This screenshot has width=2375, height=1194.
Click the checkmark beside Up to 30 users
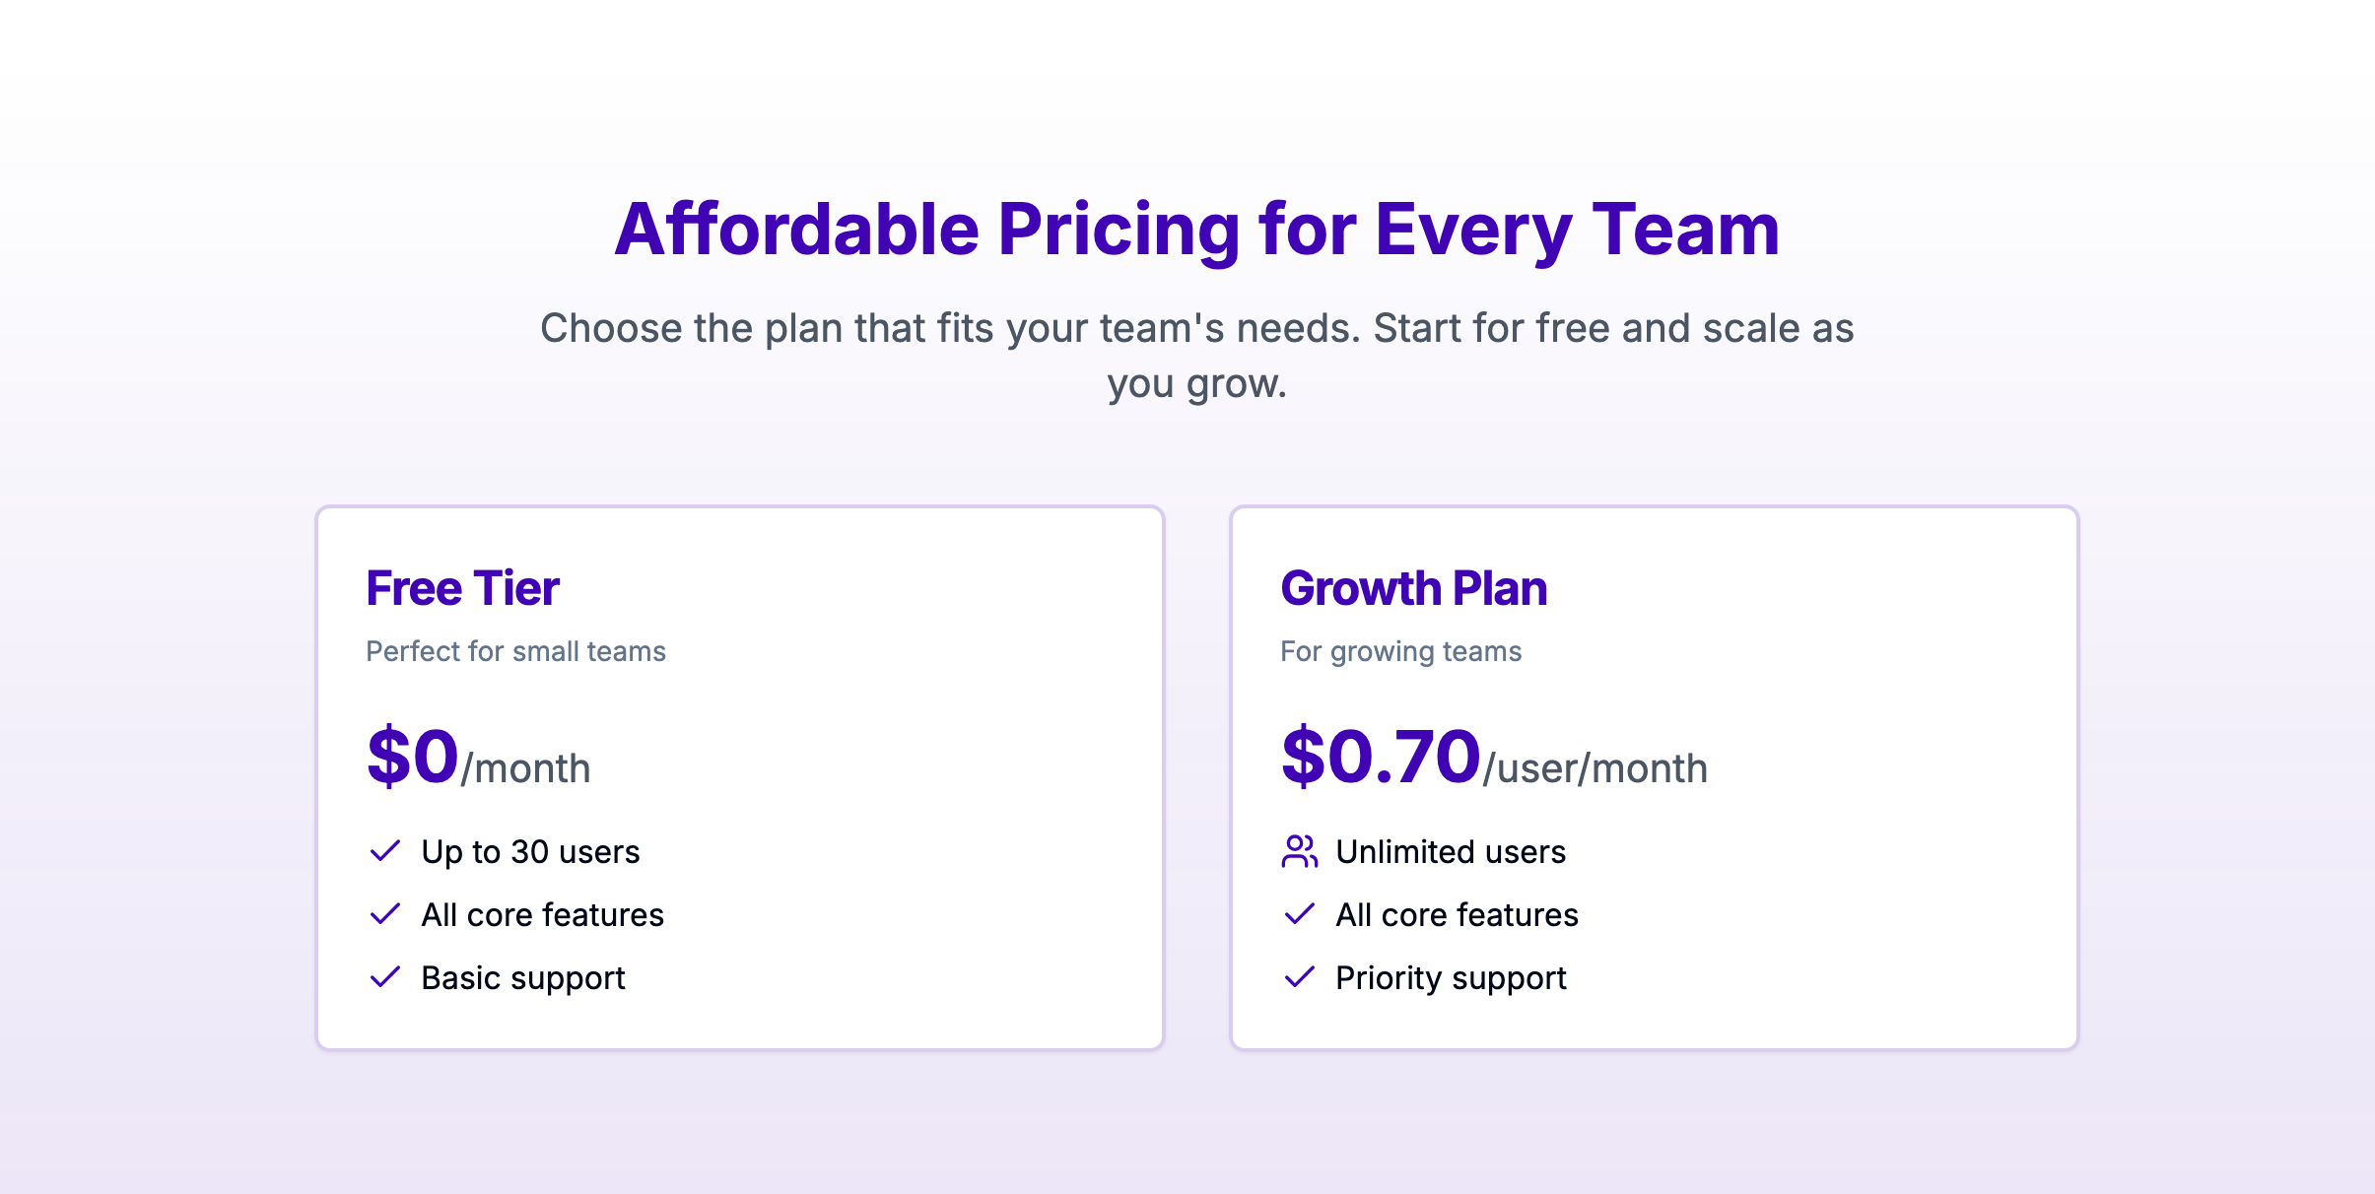pyautogui.click(x=384, y=850)
